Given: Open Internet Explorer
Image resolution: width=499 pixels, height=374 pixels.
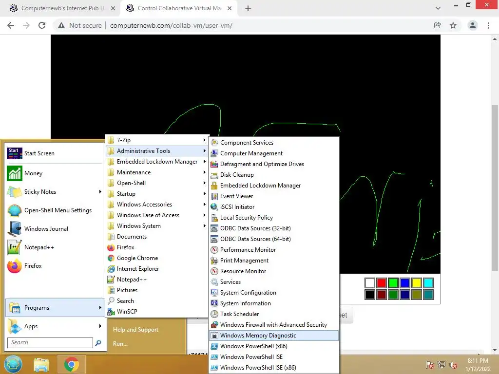Looking at the screenshot, I should tap(157, 269).
